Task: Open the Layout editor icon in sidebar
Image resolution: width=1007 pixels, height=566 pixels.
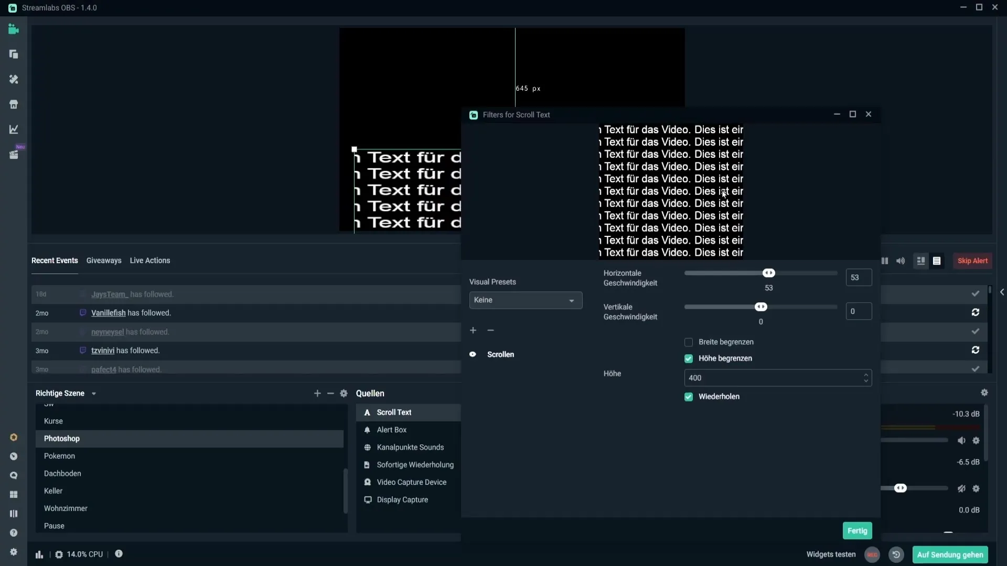Action: point(14,55)
